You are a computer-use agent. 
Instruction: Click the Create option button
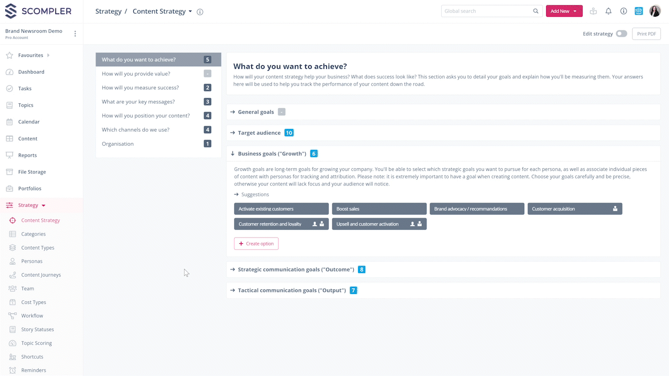click(256, 243)
